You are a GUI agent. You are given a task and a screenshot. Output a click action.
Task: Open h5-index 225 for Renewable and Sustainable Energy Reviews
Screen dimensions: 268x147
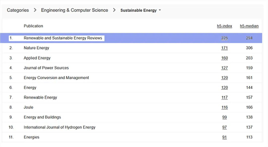click(224, 38)
